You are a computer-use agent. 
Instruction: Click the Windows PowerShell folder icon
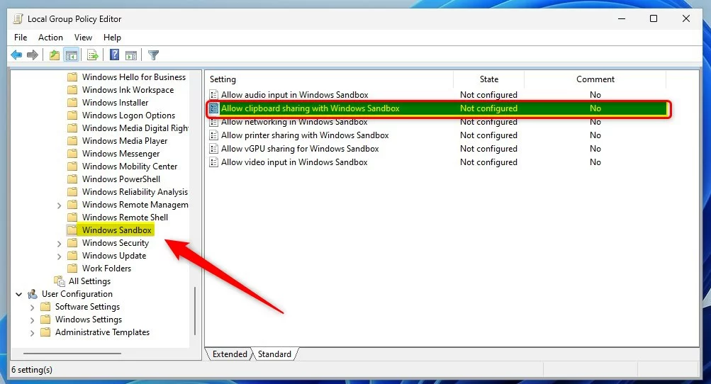72,179
